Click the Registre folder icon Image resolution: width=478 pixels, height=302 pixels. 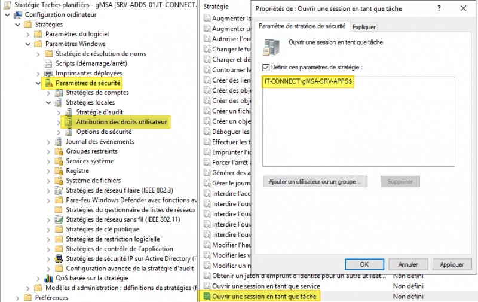[x=59, y=171]
